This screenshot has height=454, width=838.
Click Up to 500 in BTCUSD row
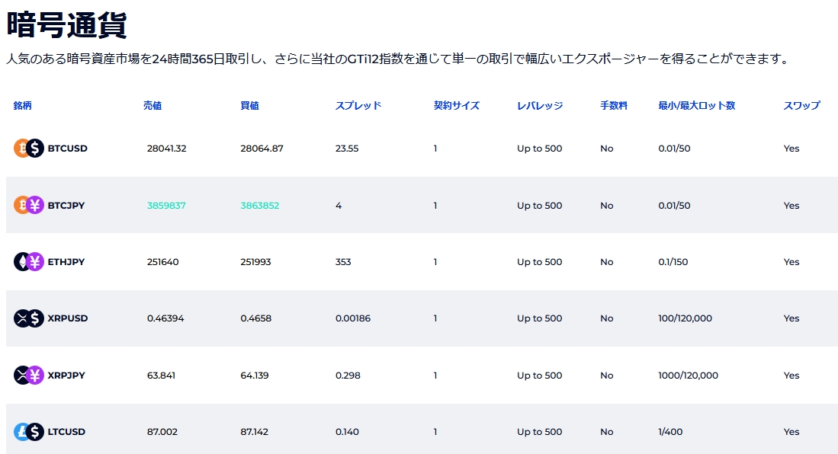point(540,149)
